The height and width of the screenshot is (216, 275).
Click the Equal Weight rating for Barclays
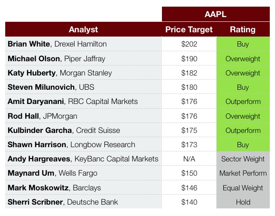tap(243, 188)
